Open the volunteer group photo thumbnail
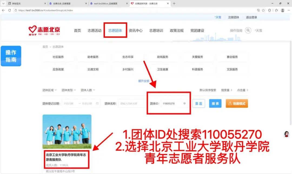Screen dimensions: 292x174 tap(67, 132)
